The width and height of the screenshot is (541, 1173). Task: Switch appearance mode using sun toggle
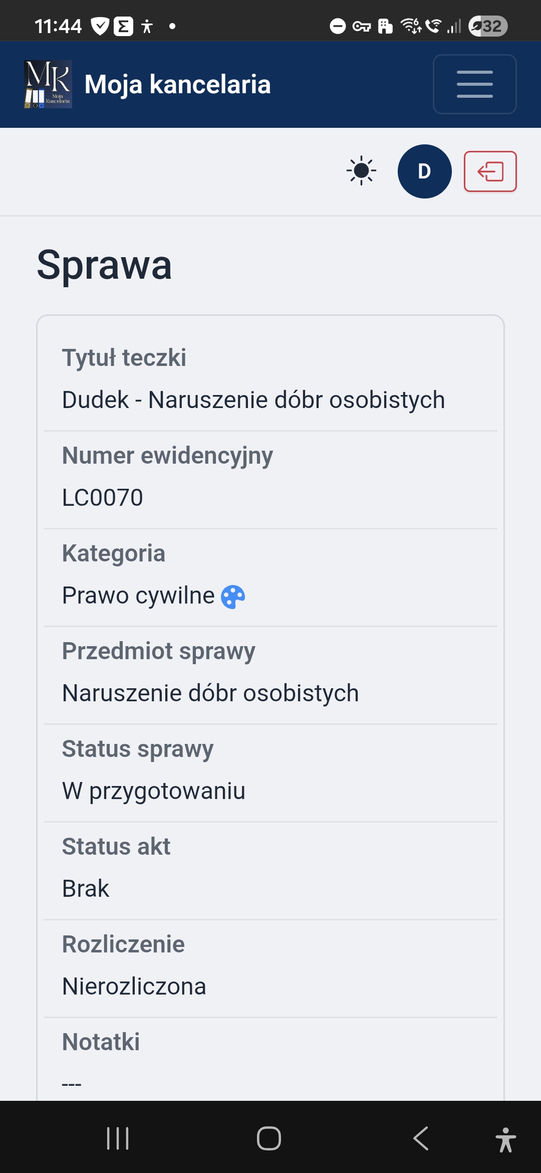click(360, 171)
